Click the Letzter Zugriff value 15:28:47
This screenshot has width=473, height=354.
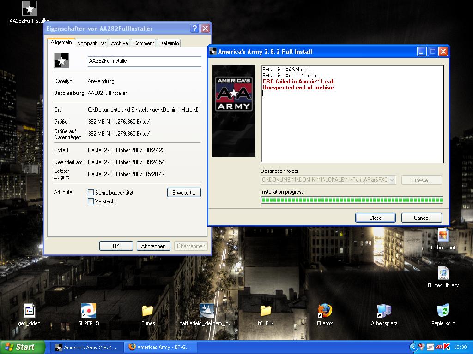click(127, 174)
